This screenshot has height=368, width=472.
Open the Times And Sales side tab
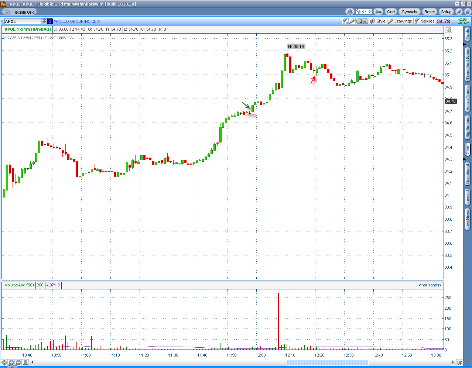(x=468, y=64)
